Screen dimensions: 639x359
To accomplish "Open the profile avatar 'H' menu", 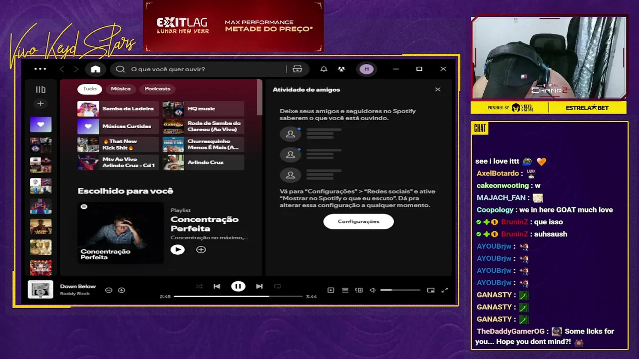I will coord(366,69).
